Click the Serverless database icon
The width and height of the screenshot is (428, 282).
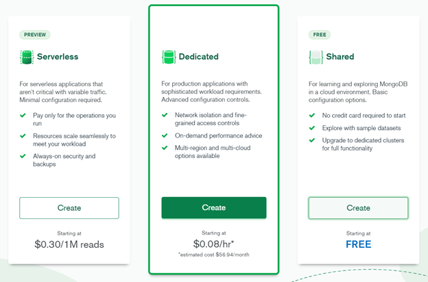[x=27, y=57]
